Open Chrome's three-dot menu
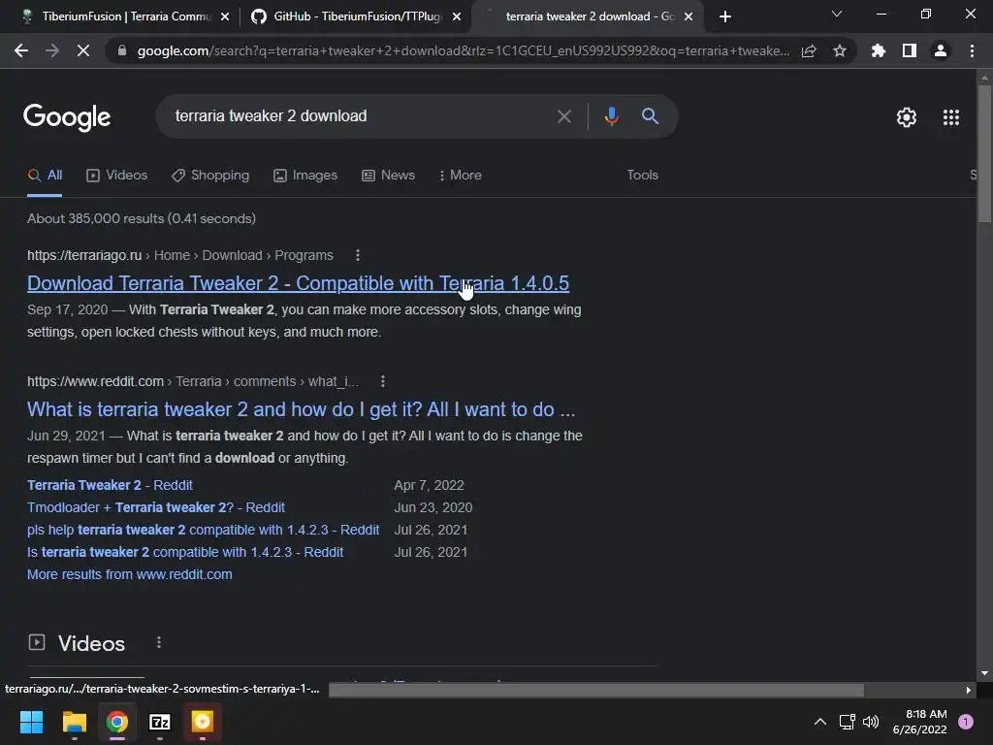993x745 pixels. coord(972,50)
